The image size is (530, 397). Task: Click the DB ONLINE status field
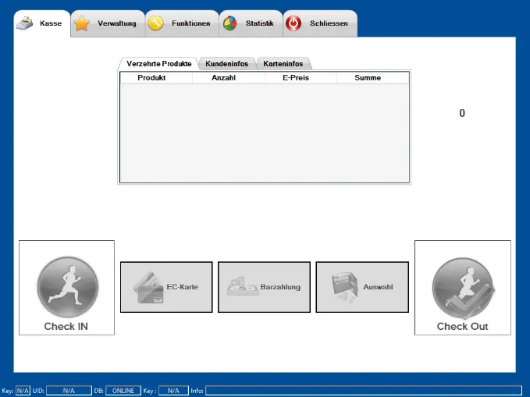123,391
